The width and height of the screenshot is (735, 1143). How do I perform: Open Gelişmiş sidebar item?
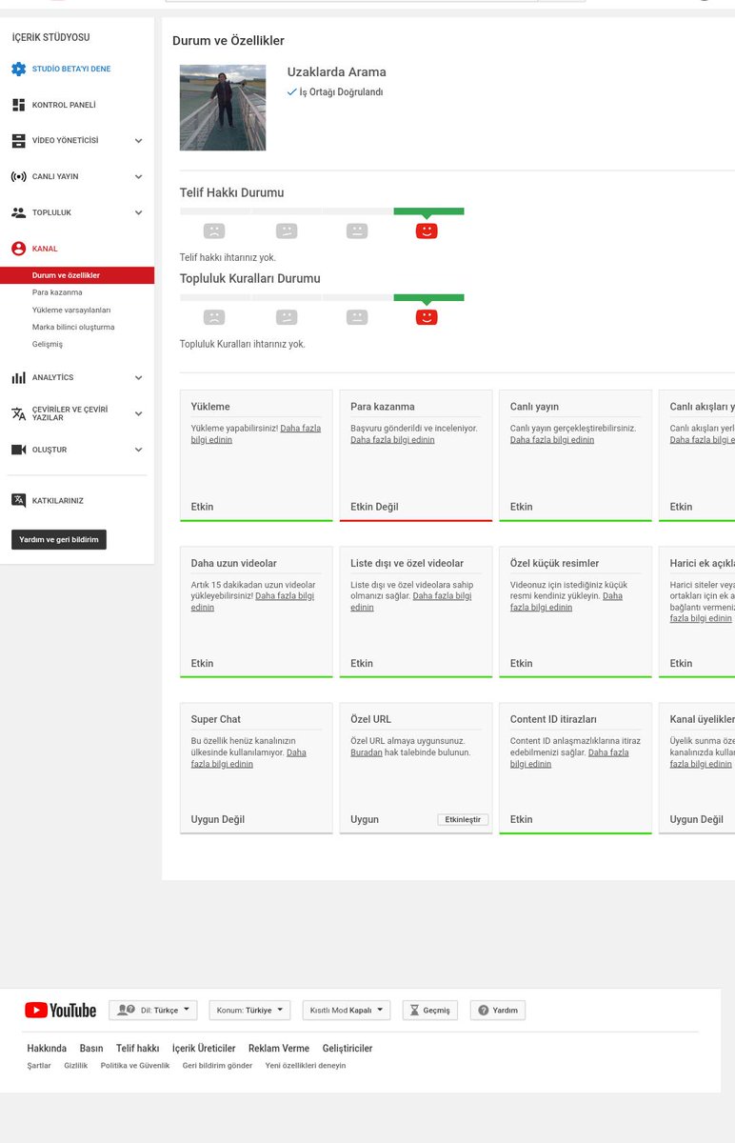(48, 344)
